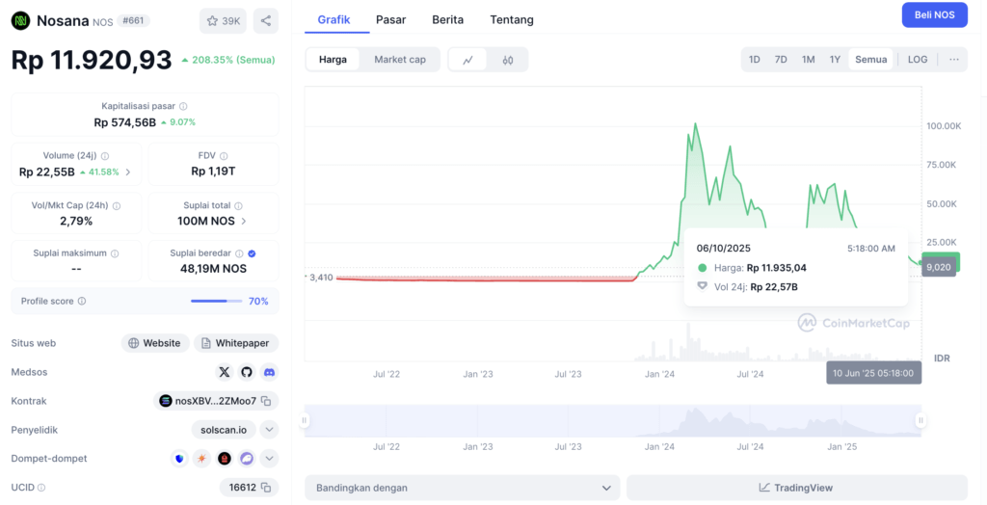
Task: Open Nosana GitHub repository icon
Action: tap(247, 372)
